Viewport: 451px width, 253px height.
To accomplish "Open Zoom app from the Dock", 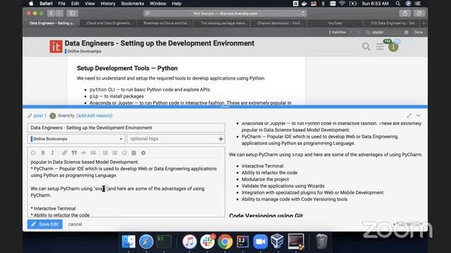I will pos(260,241).
